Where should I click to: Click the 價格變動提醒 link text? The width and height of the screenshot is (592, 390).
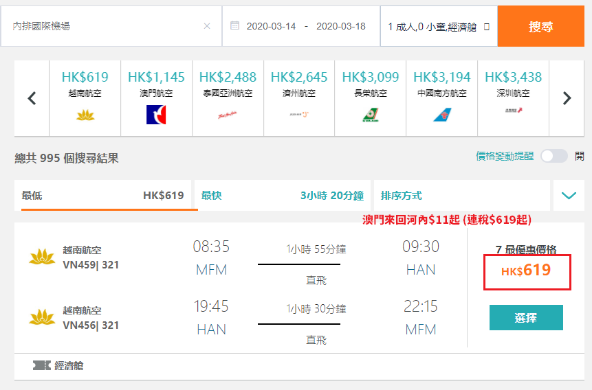[505, 156]
